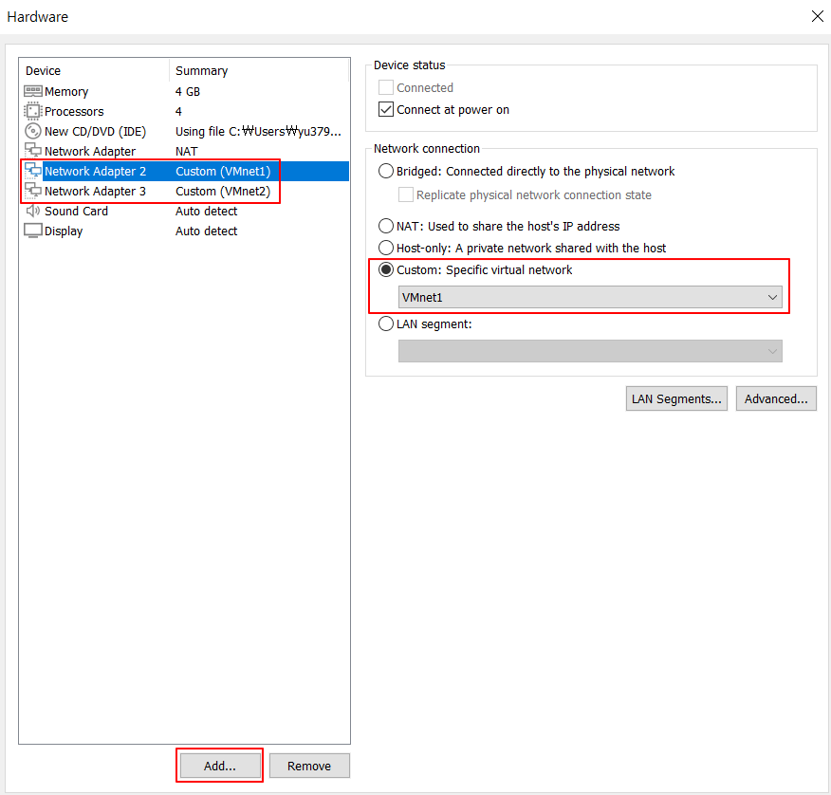831x795 pixels.
Task: Click the Using file C: path summary
Action: click(x=258, y=131)
